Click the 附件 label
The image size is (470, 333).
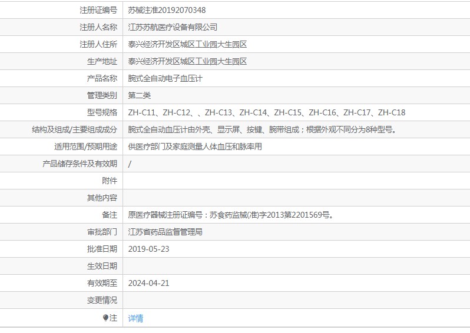(x=110, y=181)
